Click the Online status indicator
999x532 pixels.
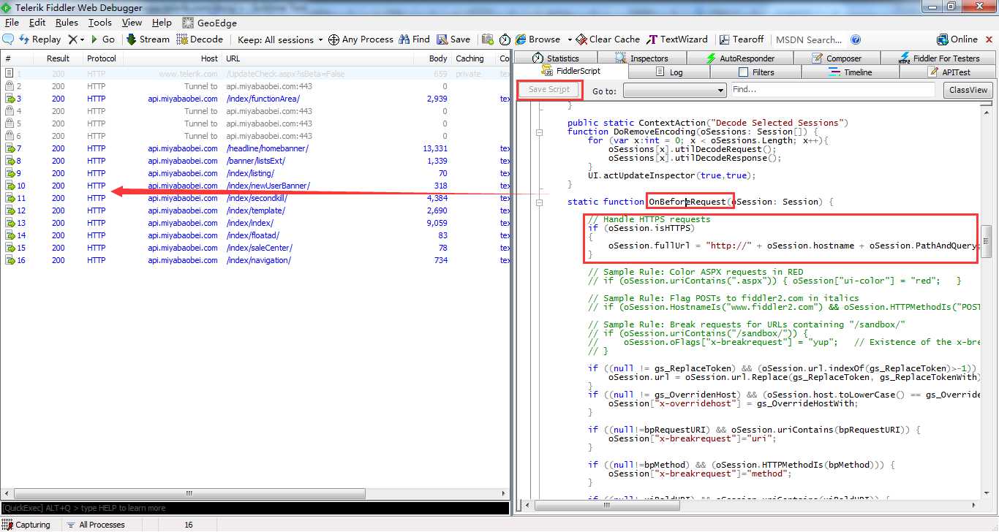tap(957, 39)
